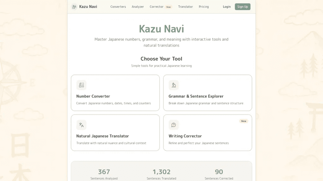323x181 pixels.
Task: Click the 'Master Japanese numbers, grammar' tagline
Action: [x=161, y=42]
